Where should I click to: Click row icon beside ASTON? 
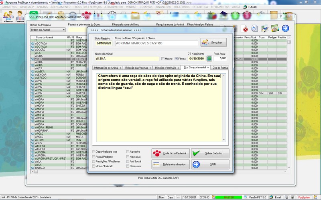pyautogui.click(x=33, y=140)
